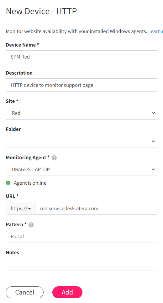Click the pink Add button
163x303 pixels.
pyautogui.click(x=67, y=292)
